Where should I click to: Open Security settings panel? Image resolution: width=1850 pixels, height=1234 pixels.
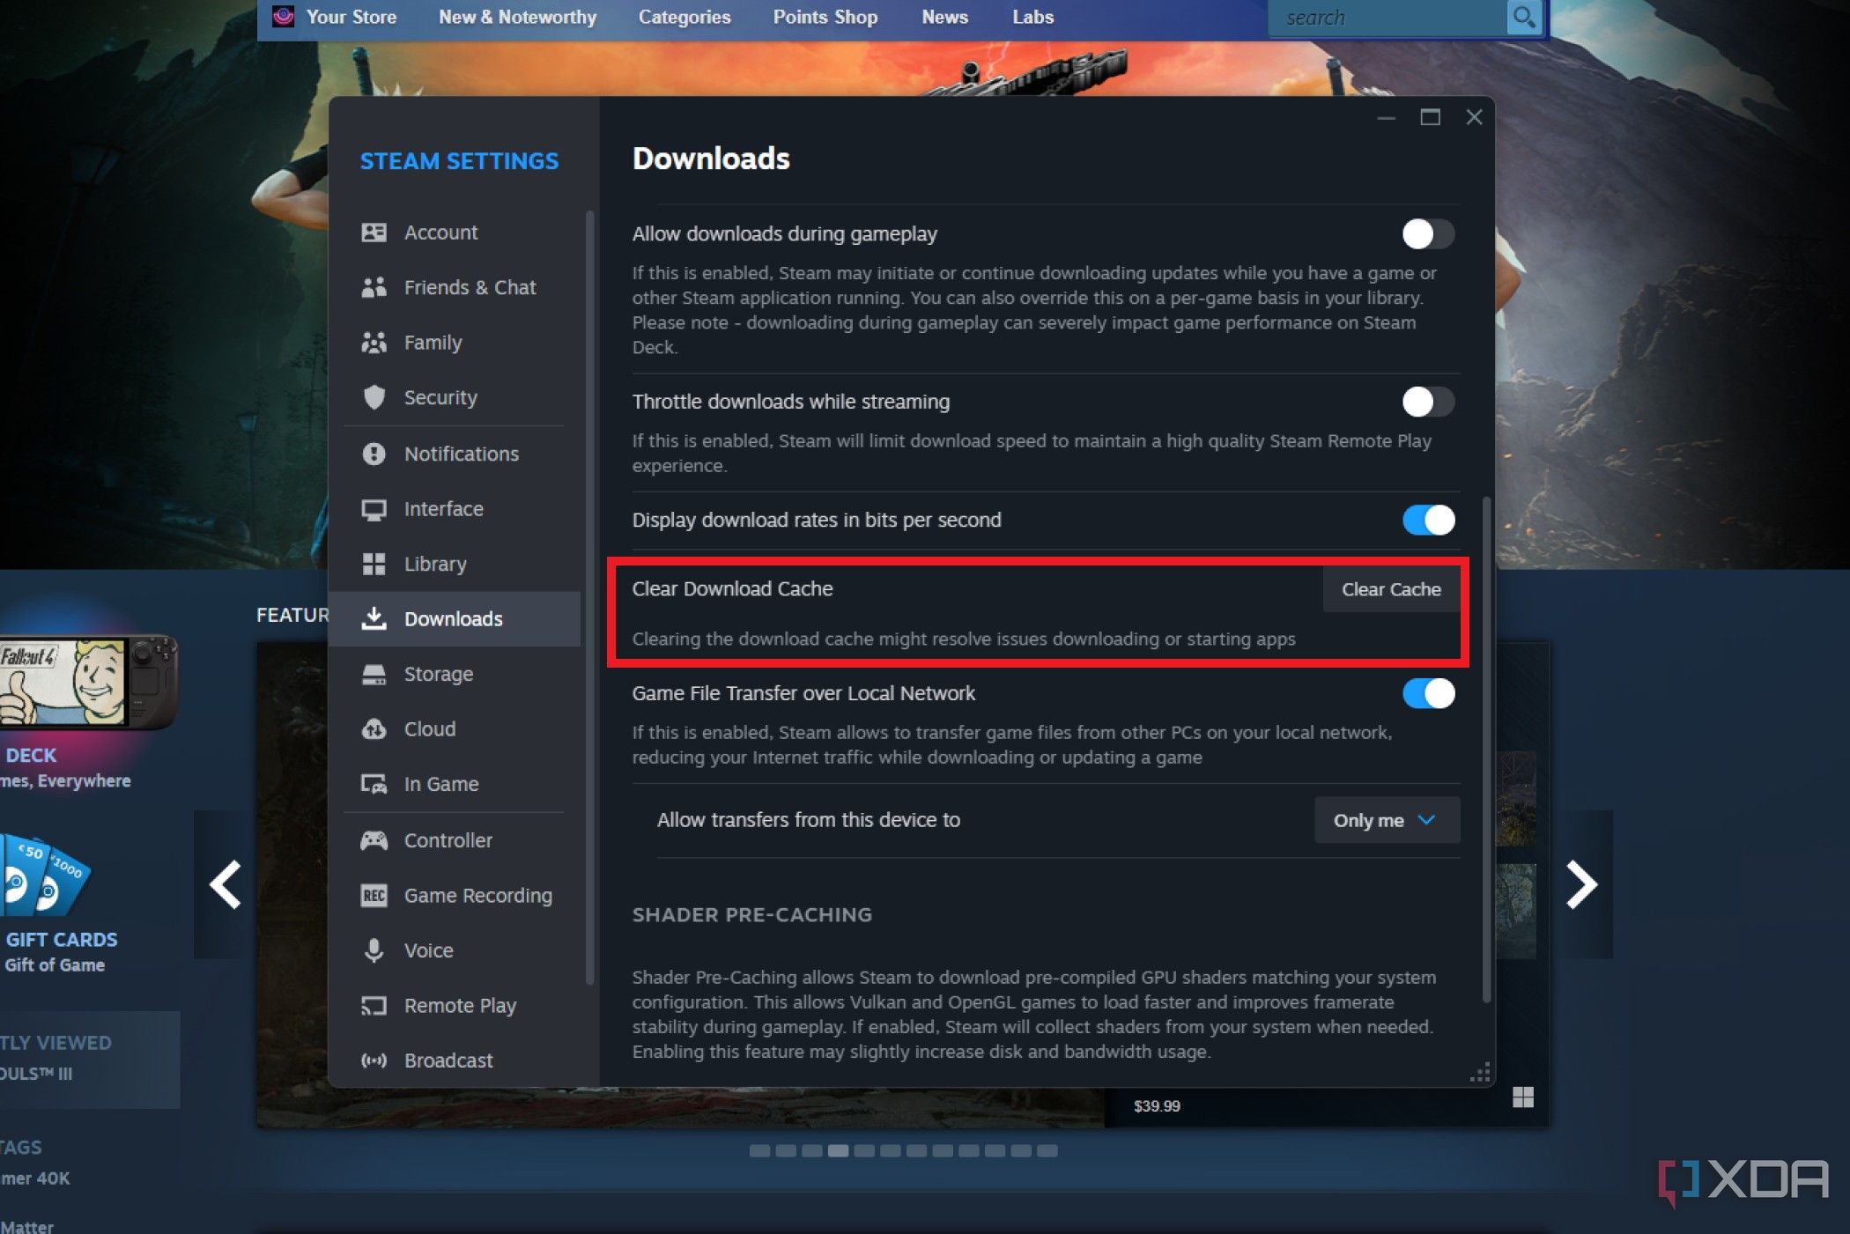point(440,396)
